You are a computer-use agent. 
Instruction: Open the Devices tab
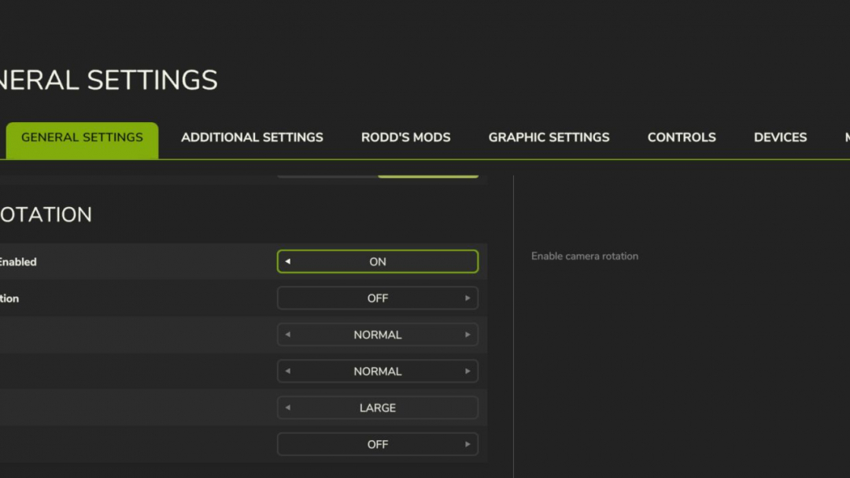[780, 138]
